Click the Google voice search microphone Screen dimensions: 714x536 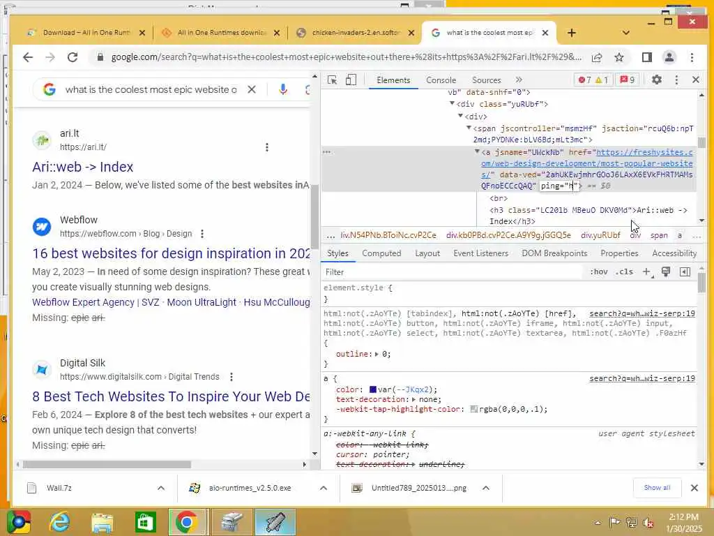283,90
